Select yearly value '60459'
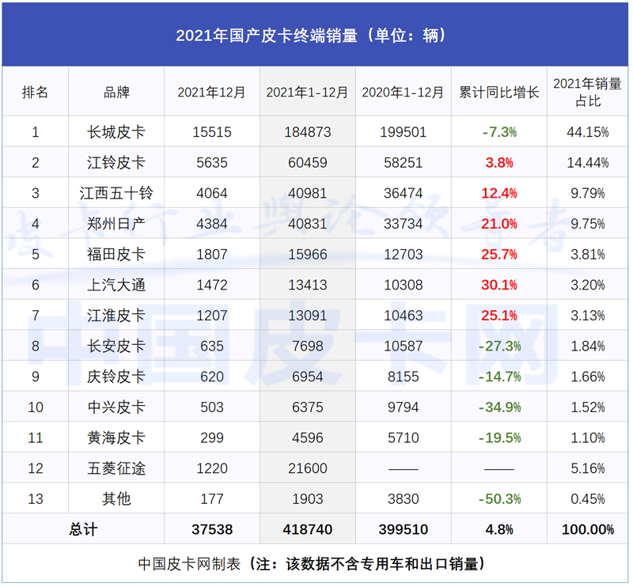This screenshot has width=633, height=587. (x=307, y=163)
